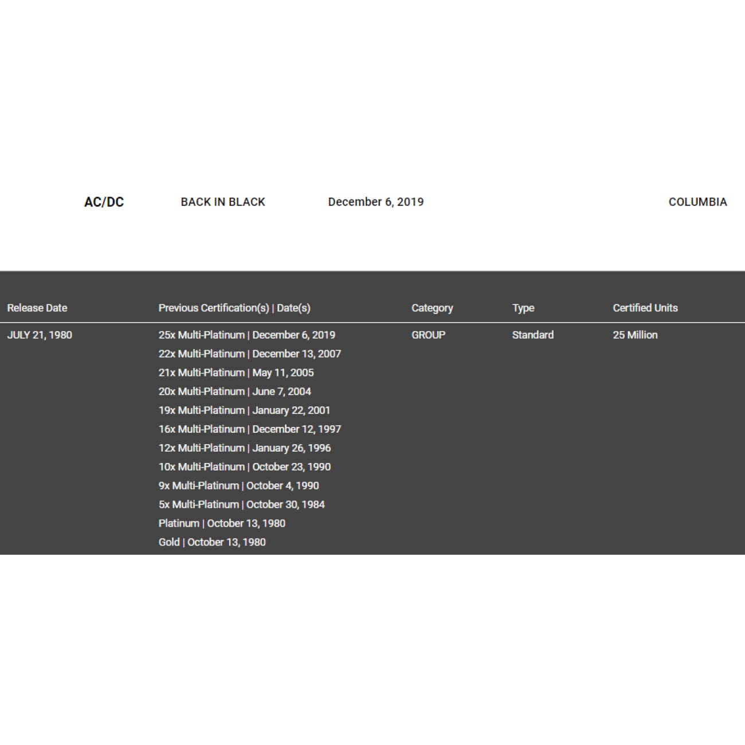Click the 25x Multi-Platinum December 6, 2019 row
This screenshot has width=745, height=745.
pyautogui.click(x=247, y=335)
